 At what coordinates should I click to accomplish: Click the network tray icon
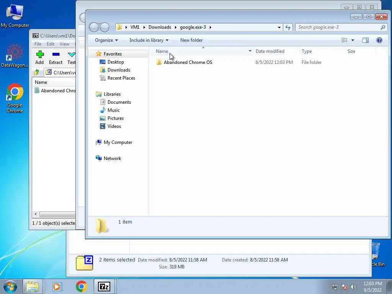pyautogui.click(x=335, y=287)
